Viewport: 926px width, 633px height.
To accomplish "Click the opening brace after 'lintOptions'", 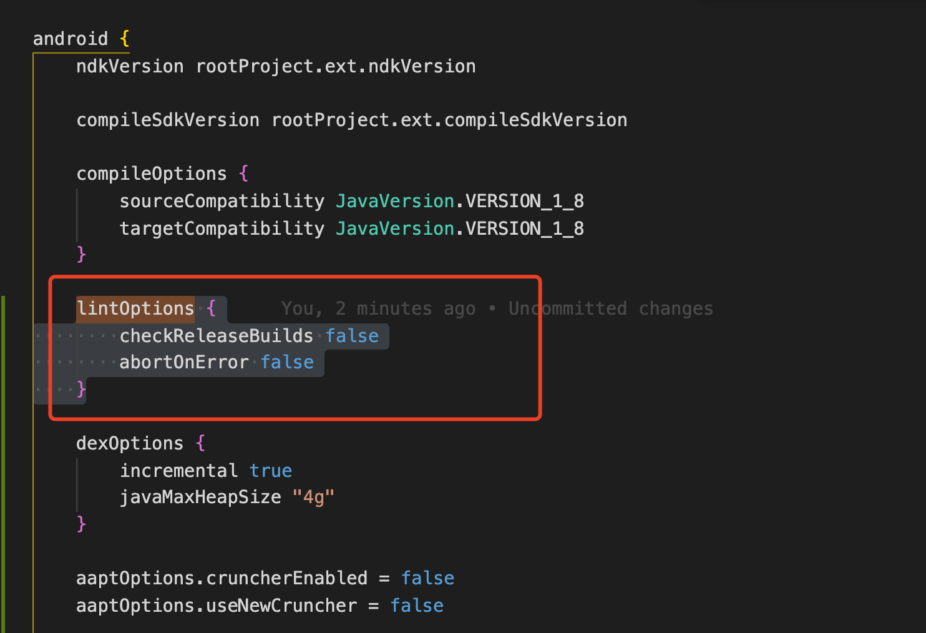I will (212, 308).
